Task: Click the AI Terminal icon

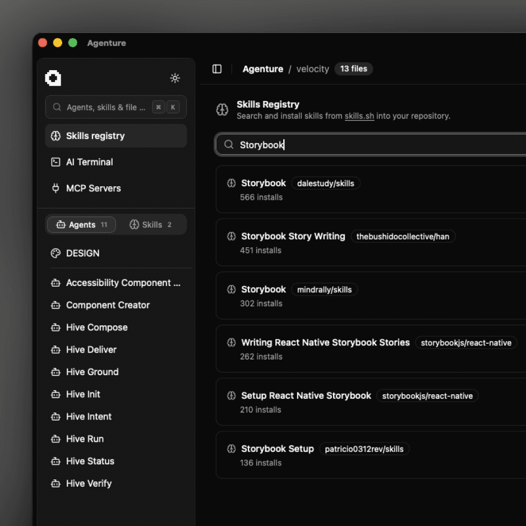Action: pos(56,162)
